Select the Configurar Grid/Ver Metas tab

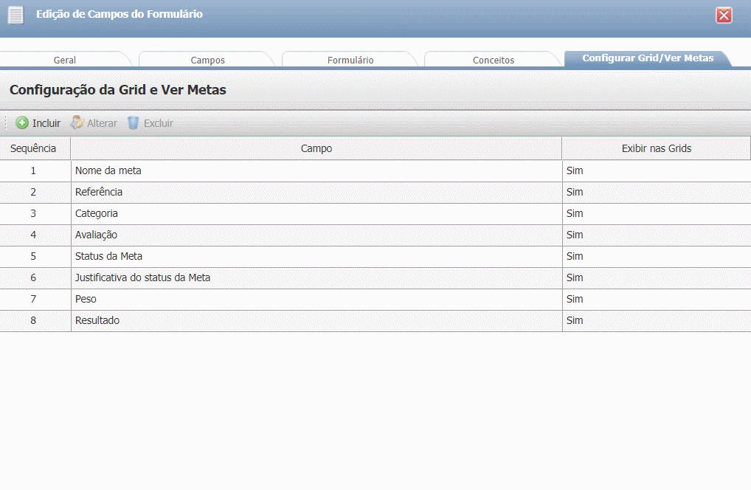point(647,58)
